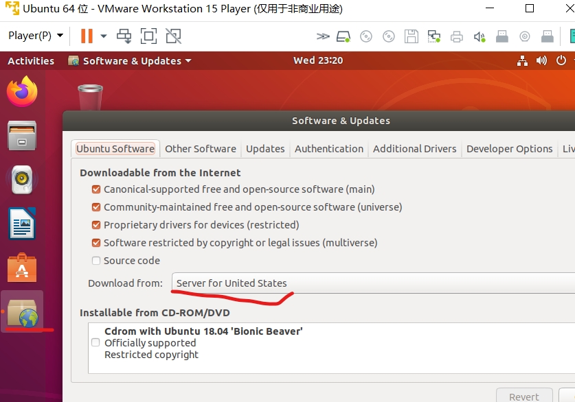
Task: Open Firefox from the Ubuntu dock
Action: click(22, 92)
